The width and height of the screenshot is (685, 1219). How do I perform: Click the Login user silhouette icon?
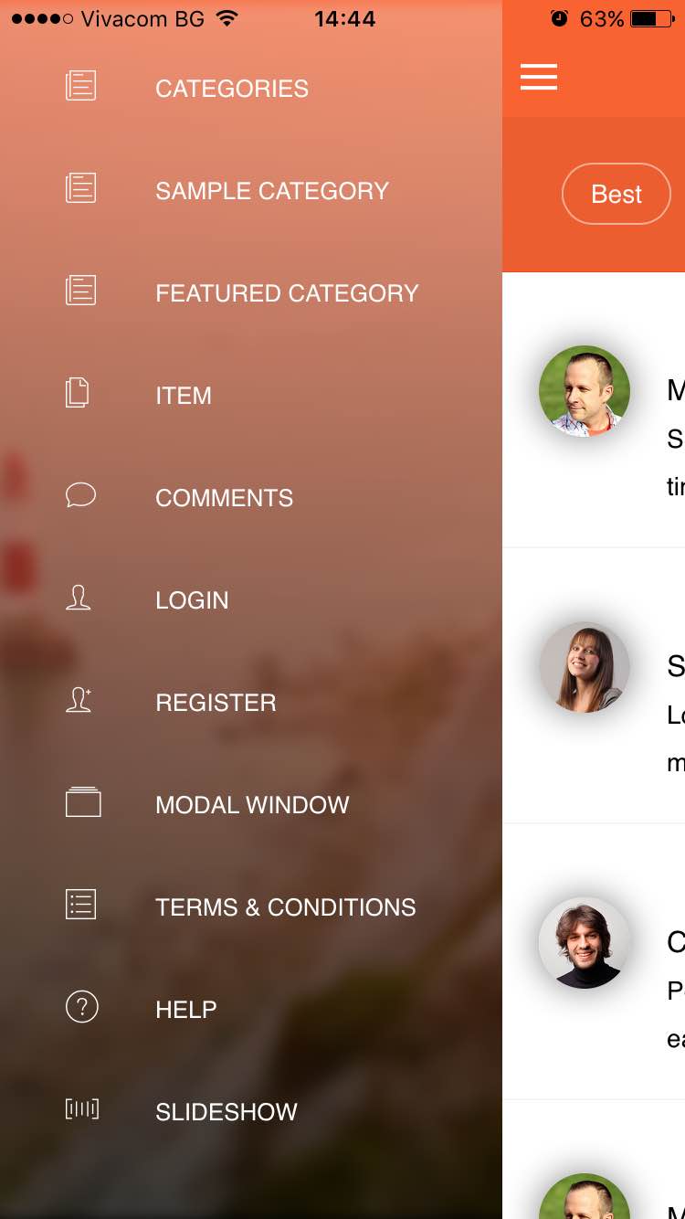click(x=79, y=598)
